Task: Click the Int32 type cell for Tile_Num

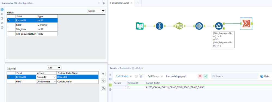Action: pyautogui.click(x=47, y=29)
